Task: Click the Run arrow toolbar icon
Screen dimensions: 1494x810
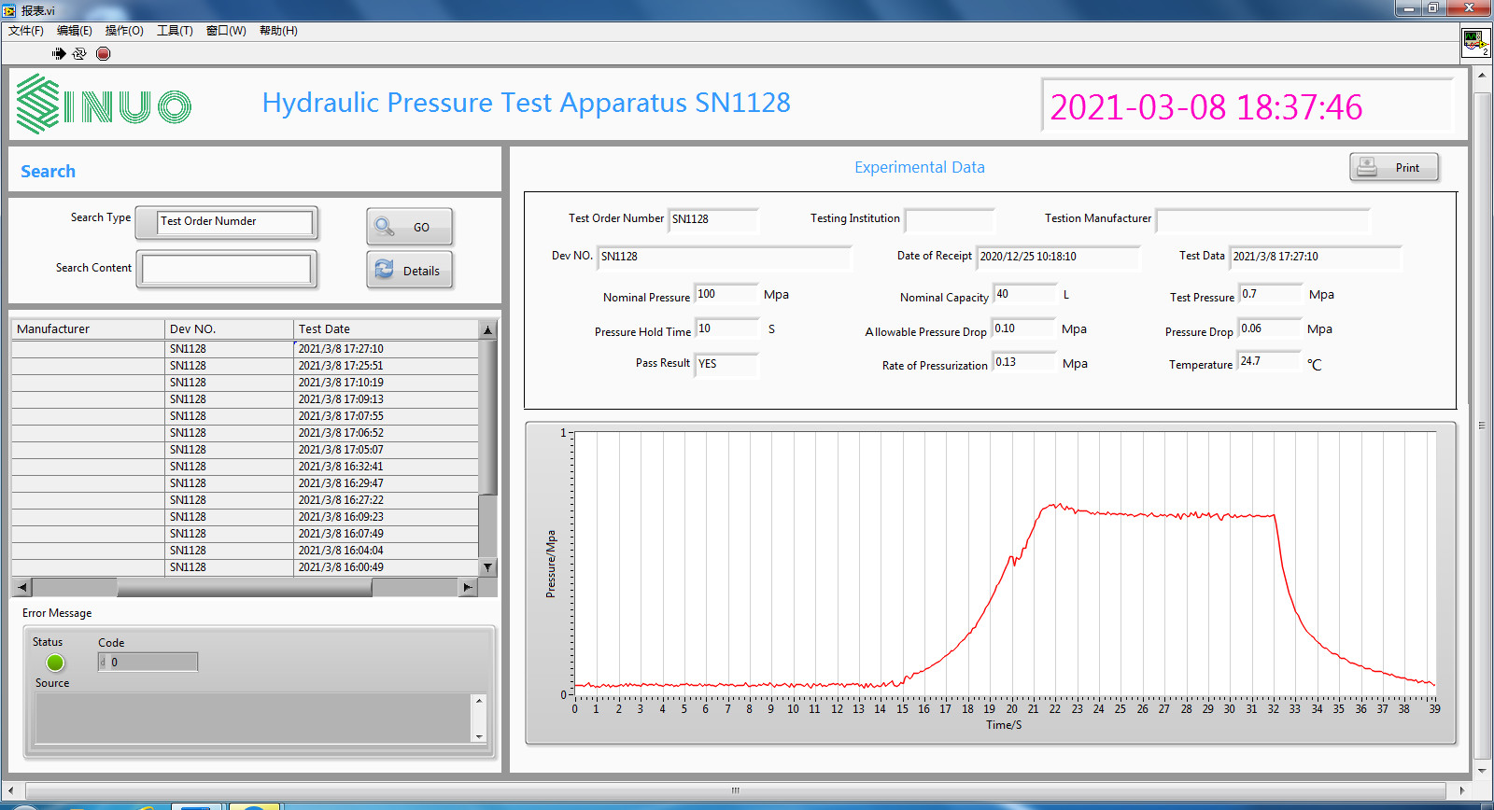Action: (59, 54)
